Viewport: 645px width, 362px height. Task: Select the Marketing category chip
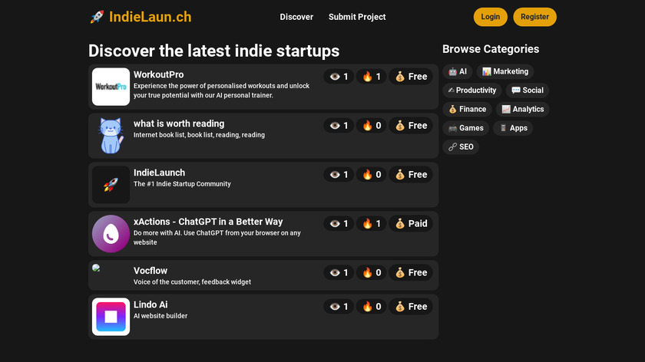point(505,71)
